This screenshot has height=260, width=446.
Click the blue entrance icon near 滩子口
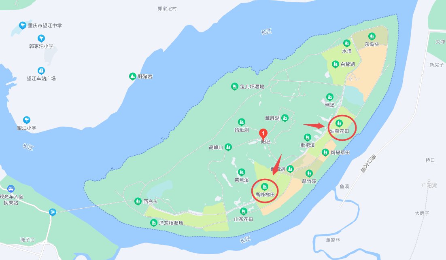52,212
